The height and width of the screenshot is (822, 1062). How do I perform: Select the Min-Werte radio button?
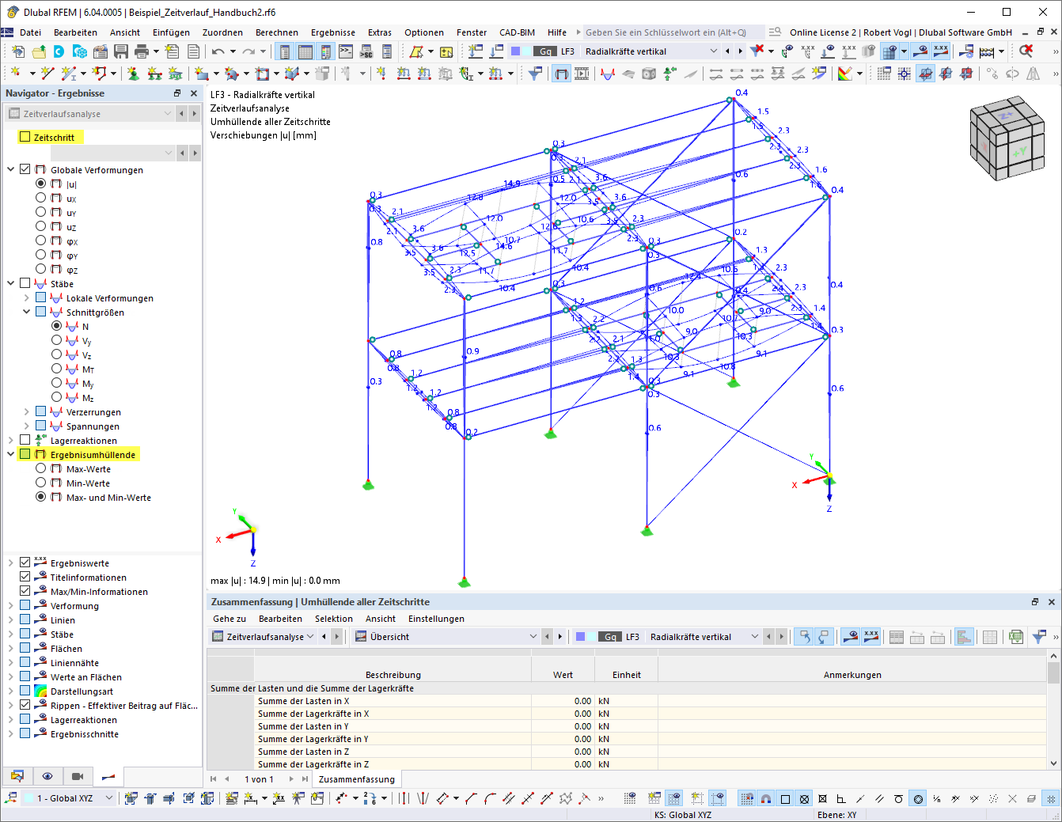40,483
